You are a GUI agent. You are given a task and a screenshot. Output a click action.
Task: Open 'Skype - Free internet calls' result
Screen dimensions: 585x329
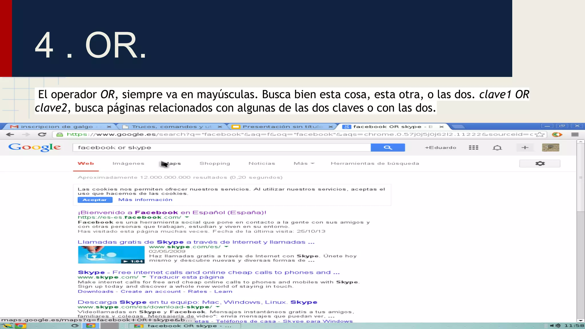[209, 272]
